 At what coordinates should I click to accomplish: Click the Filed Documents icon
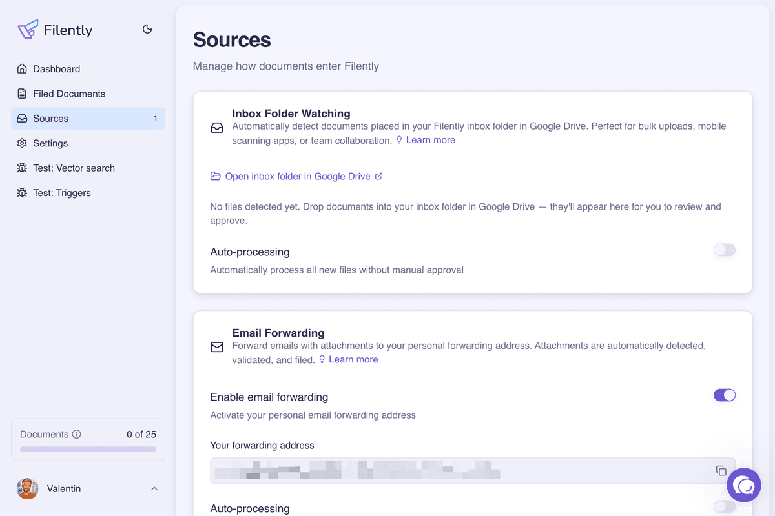21,94
